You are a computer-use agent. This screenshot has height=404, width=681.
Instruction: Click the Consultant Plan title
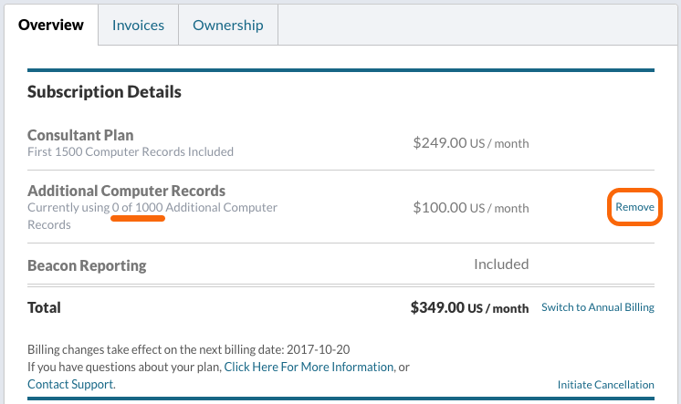click(80, 135)
